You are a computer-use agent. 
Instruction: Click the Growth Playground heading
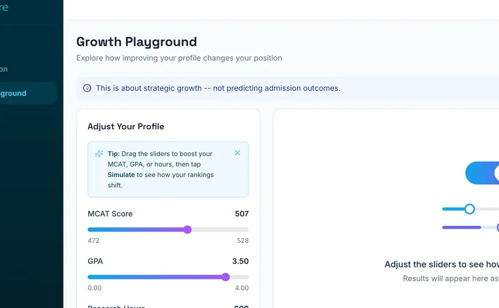(x=137, y=42)
